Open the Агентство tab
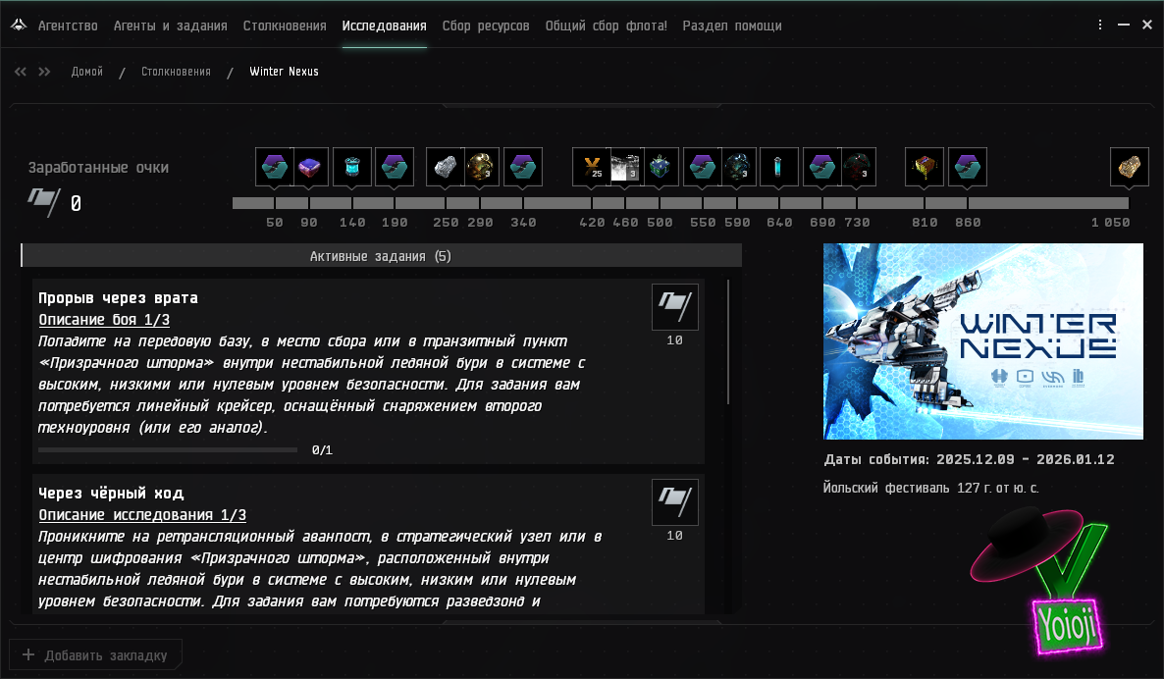 68,26
